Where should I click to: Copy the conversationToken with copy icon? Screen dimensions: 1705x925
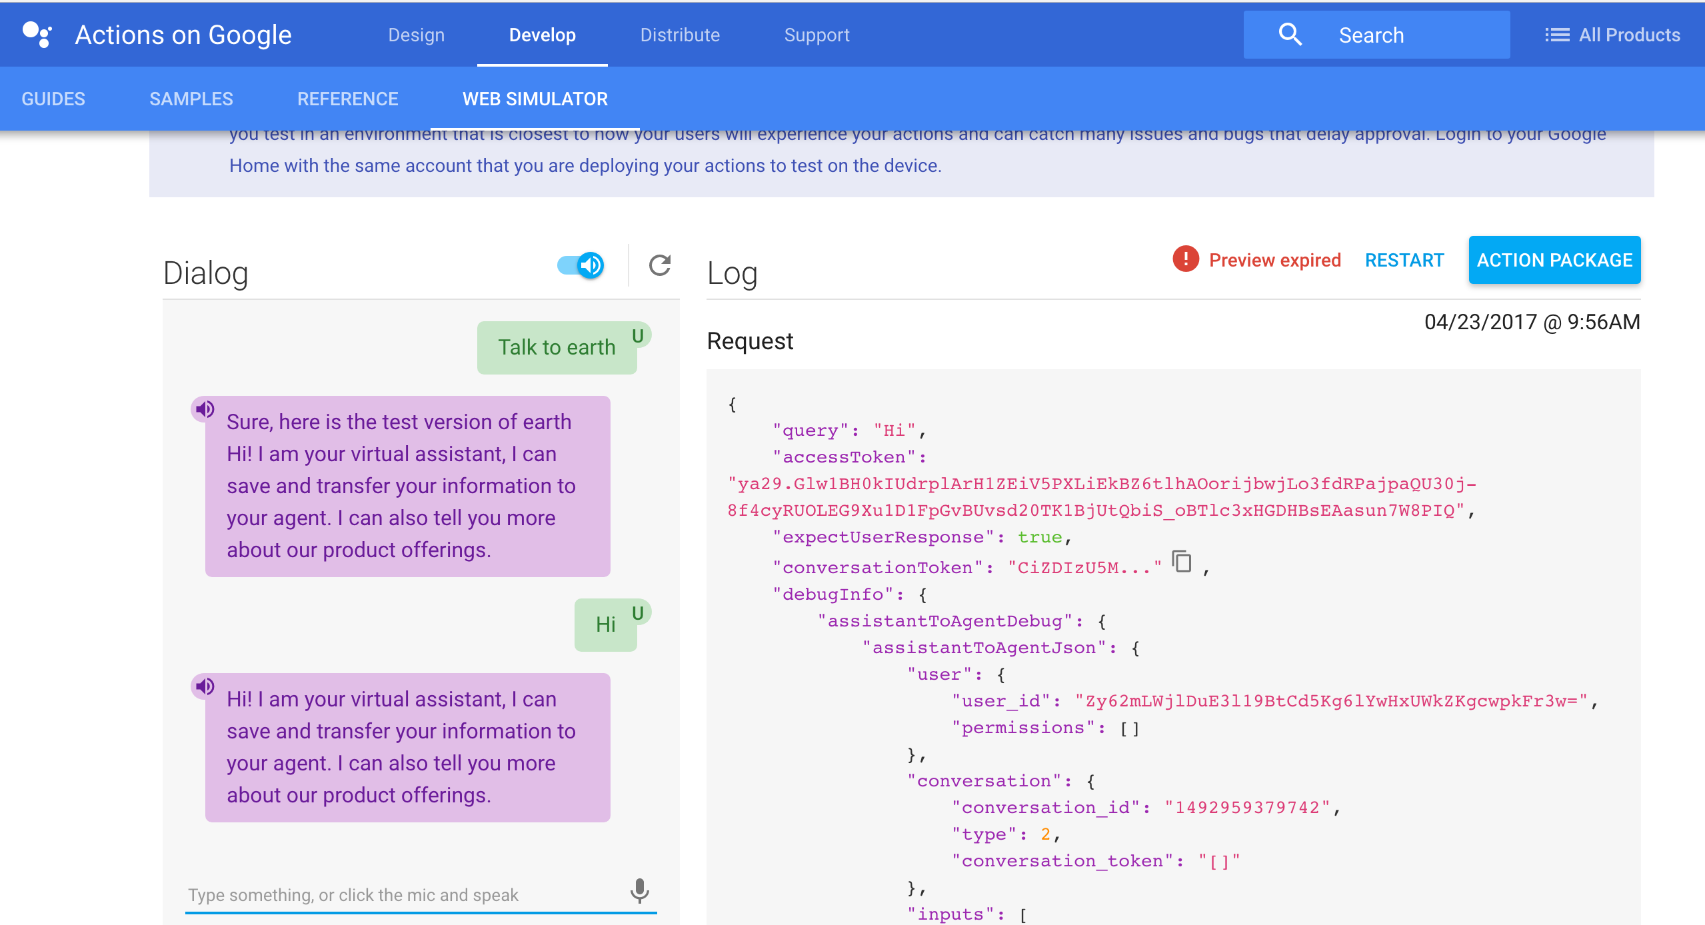tap(1182, 562)
